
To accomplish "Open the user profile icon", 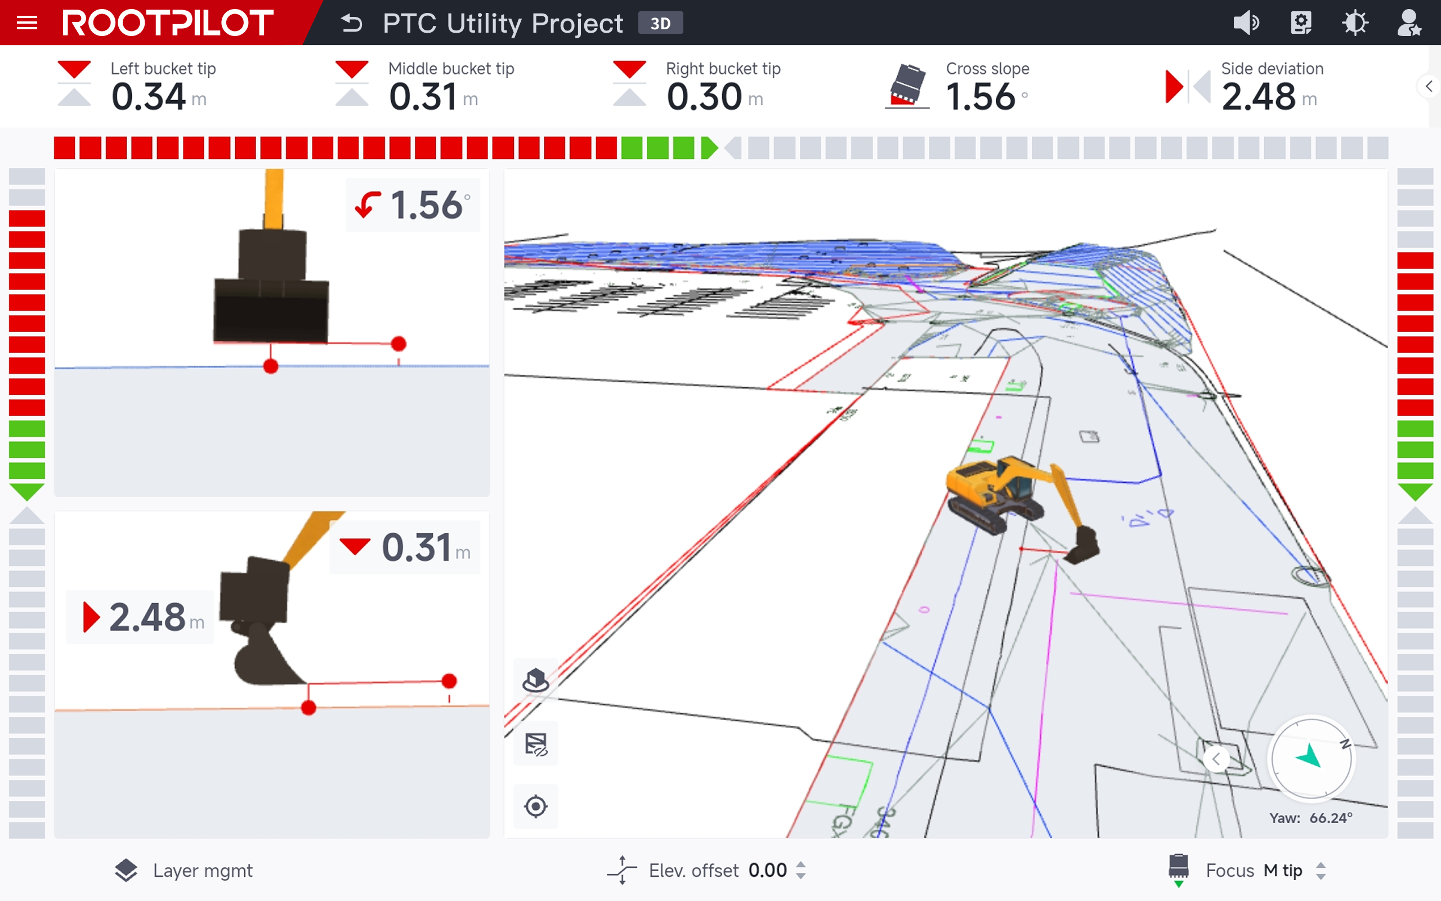I will click(1409, 23).
